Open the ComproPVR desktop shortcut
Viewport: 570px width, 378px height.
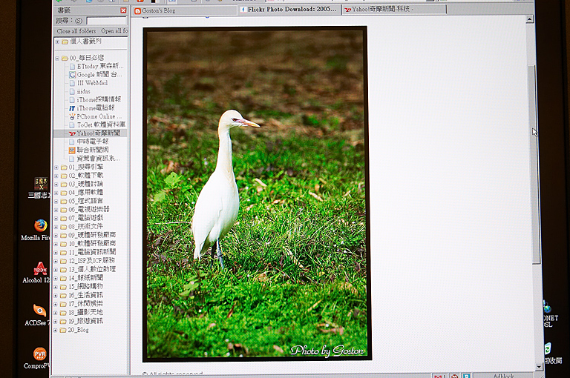(x=40, y=354)
